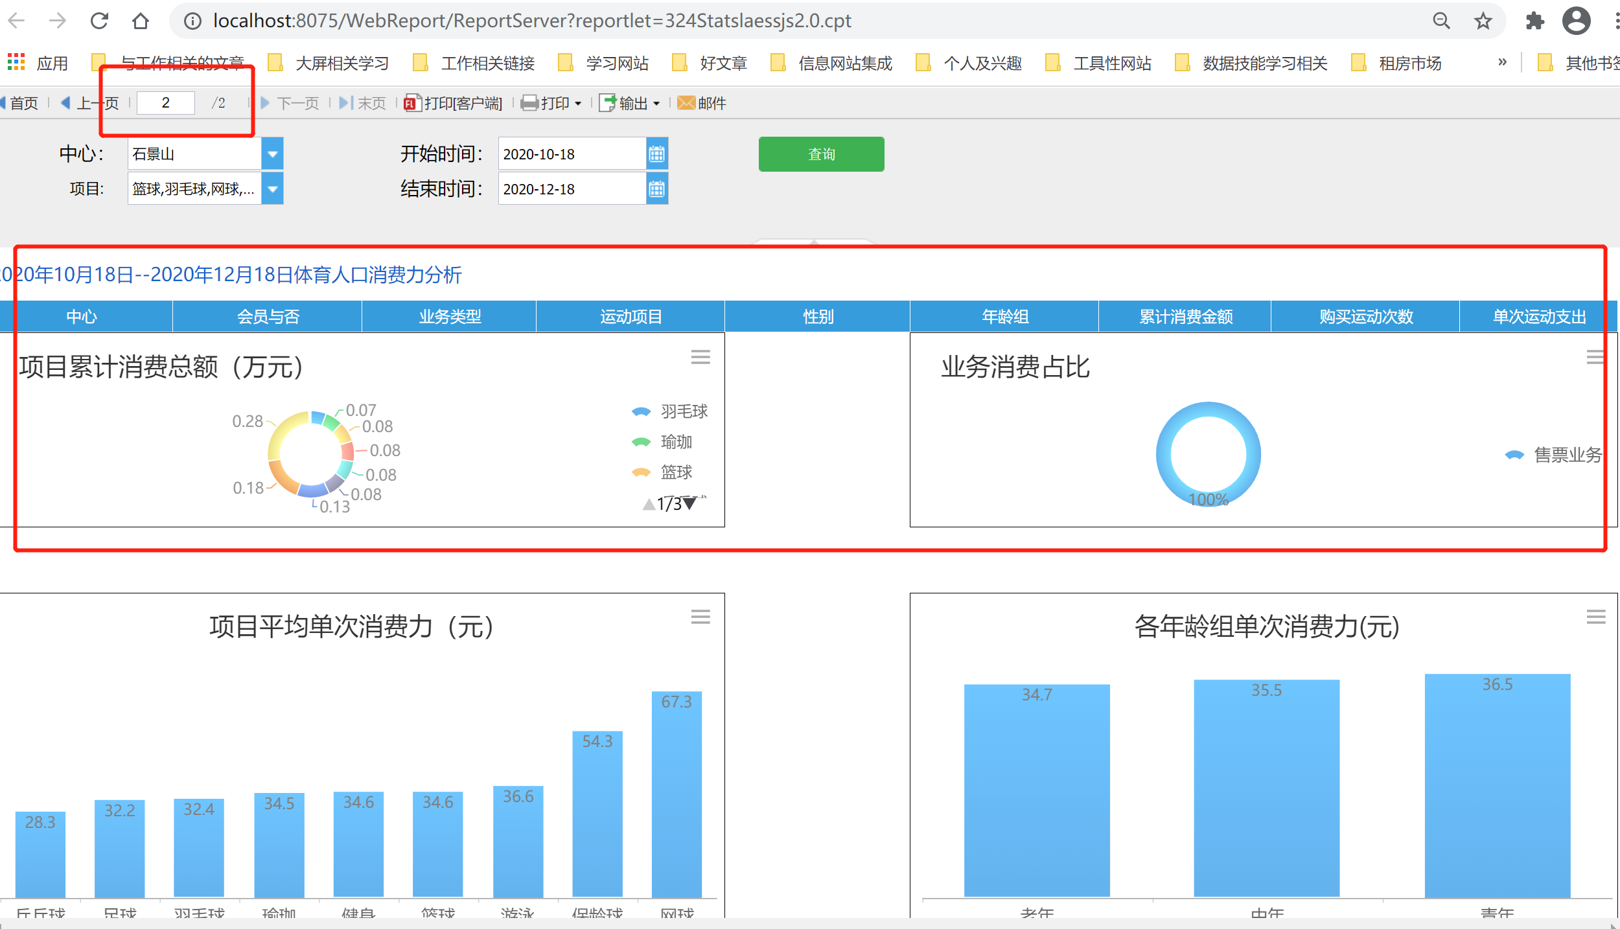Bookmark this page with star icon
This screenshot has width=1620, height=929.
point(1483,21)
